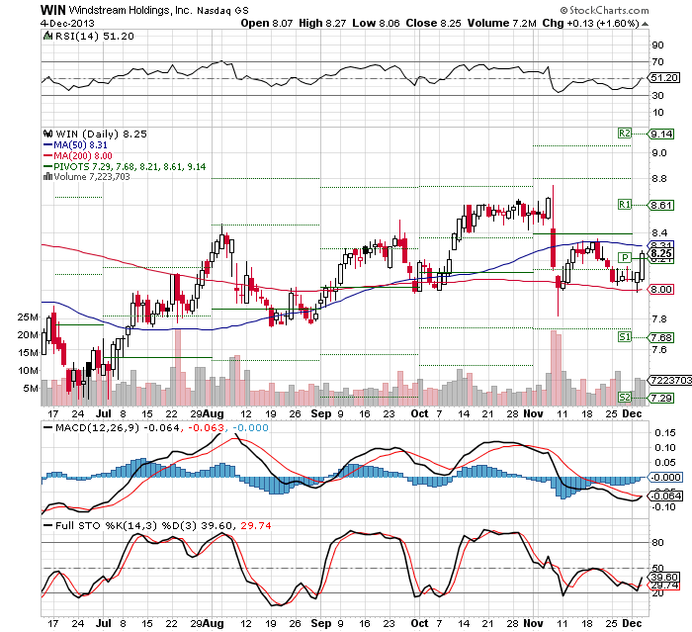
Task: Click the -0.064 MACD axis tag
Action: [x=666, y=496]
